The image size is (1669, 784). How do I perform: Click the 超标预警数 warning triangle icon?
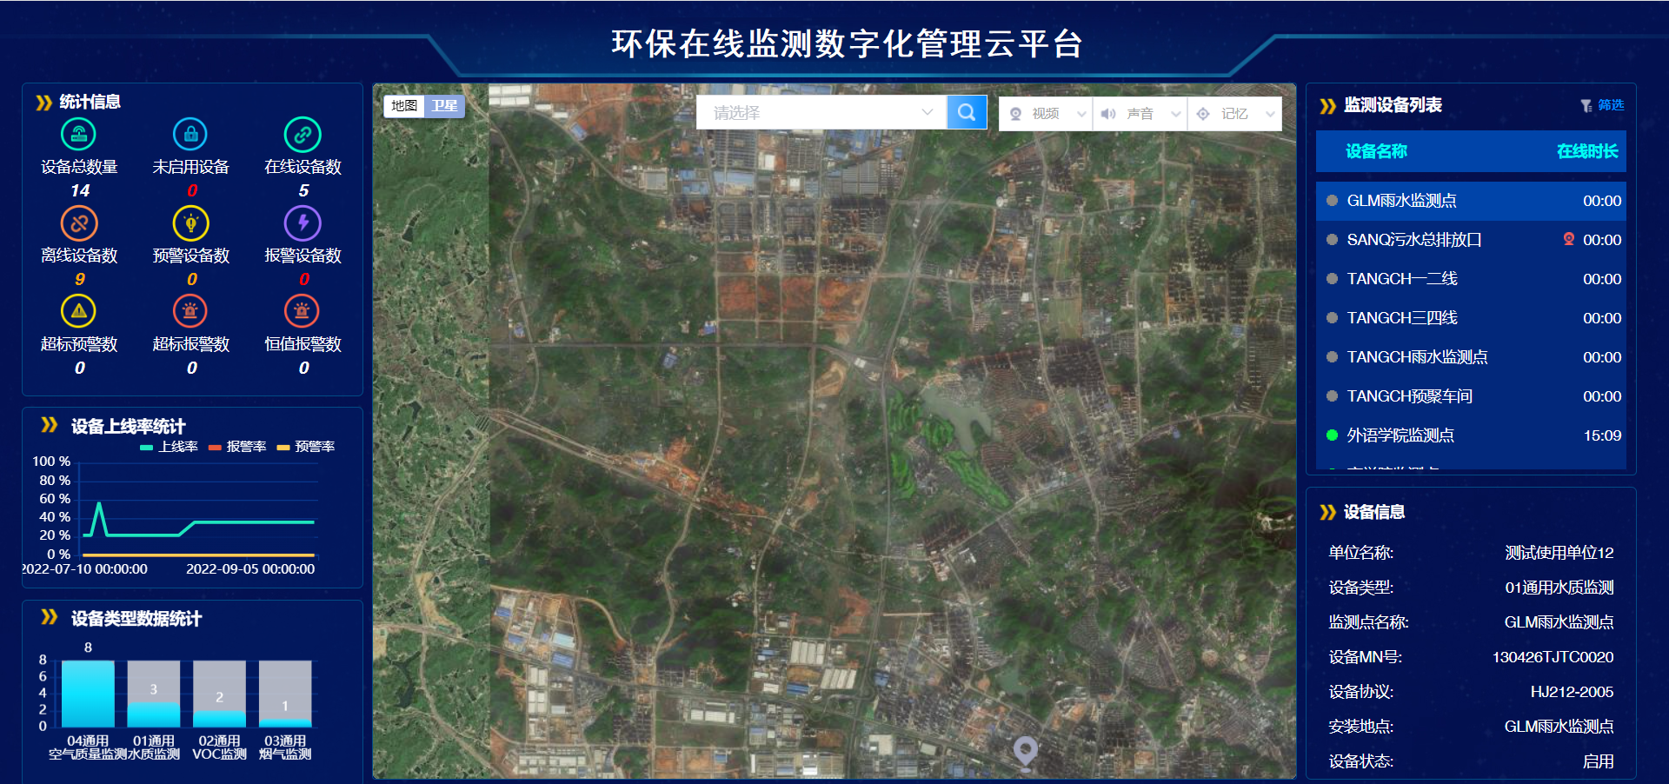78,311
